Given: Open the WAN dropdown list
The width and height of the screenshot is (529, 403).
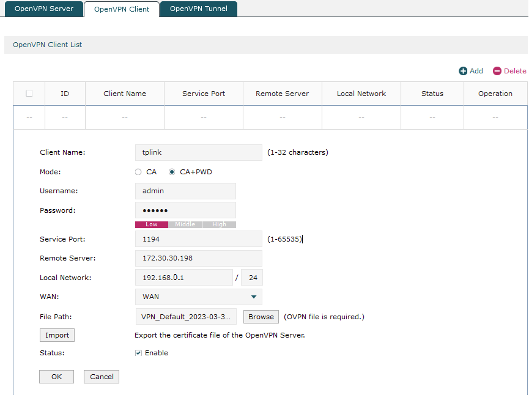Looking at the screenshot, I should pos(198,297).
